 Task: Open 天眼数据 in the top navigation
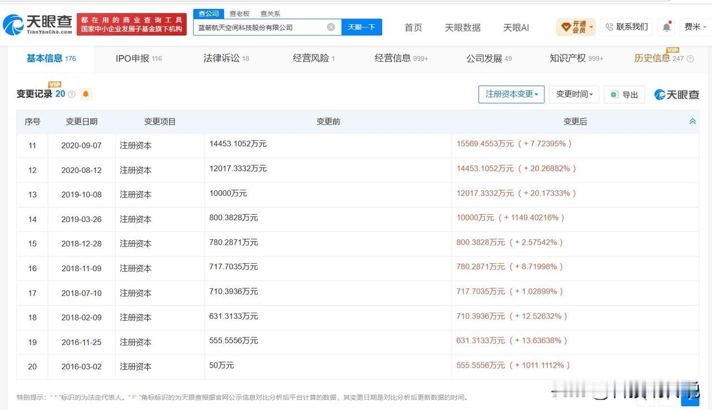[x=463, y=27]
